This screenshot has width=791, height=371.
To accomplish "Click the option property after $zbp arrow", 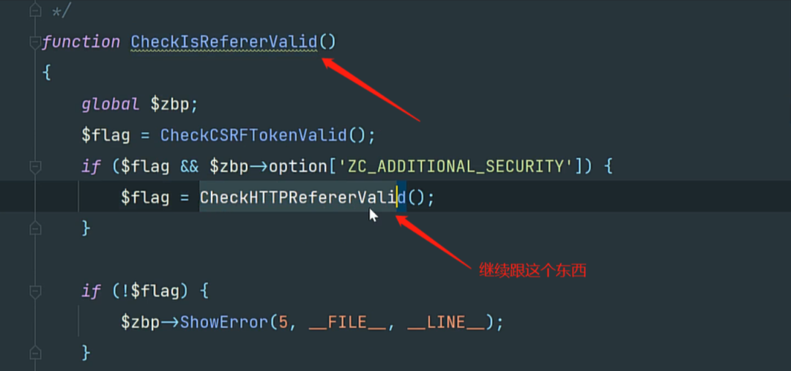I will click(x=299, y=167).
